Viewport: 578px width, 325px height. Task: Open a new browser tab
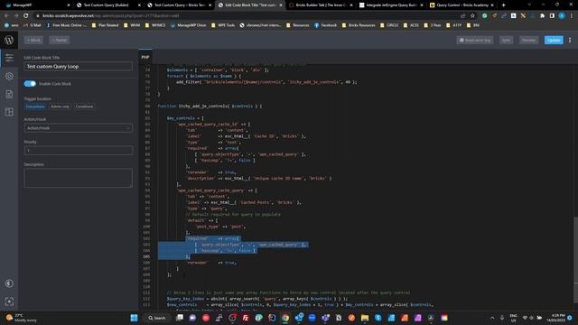coord(504,5)
